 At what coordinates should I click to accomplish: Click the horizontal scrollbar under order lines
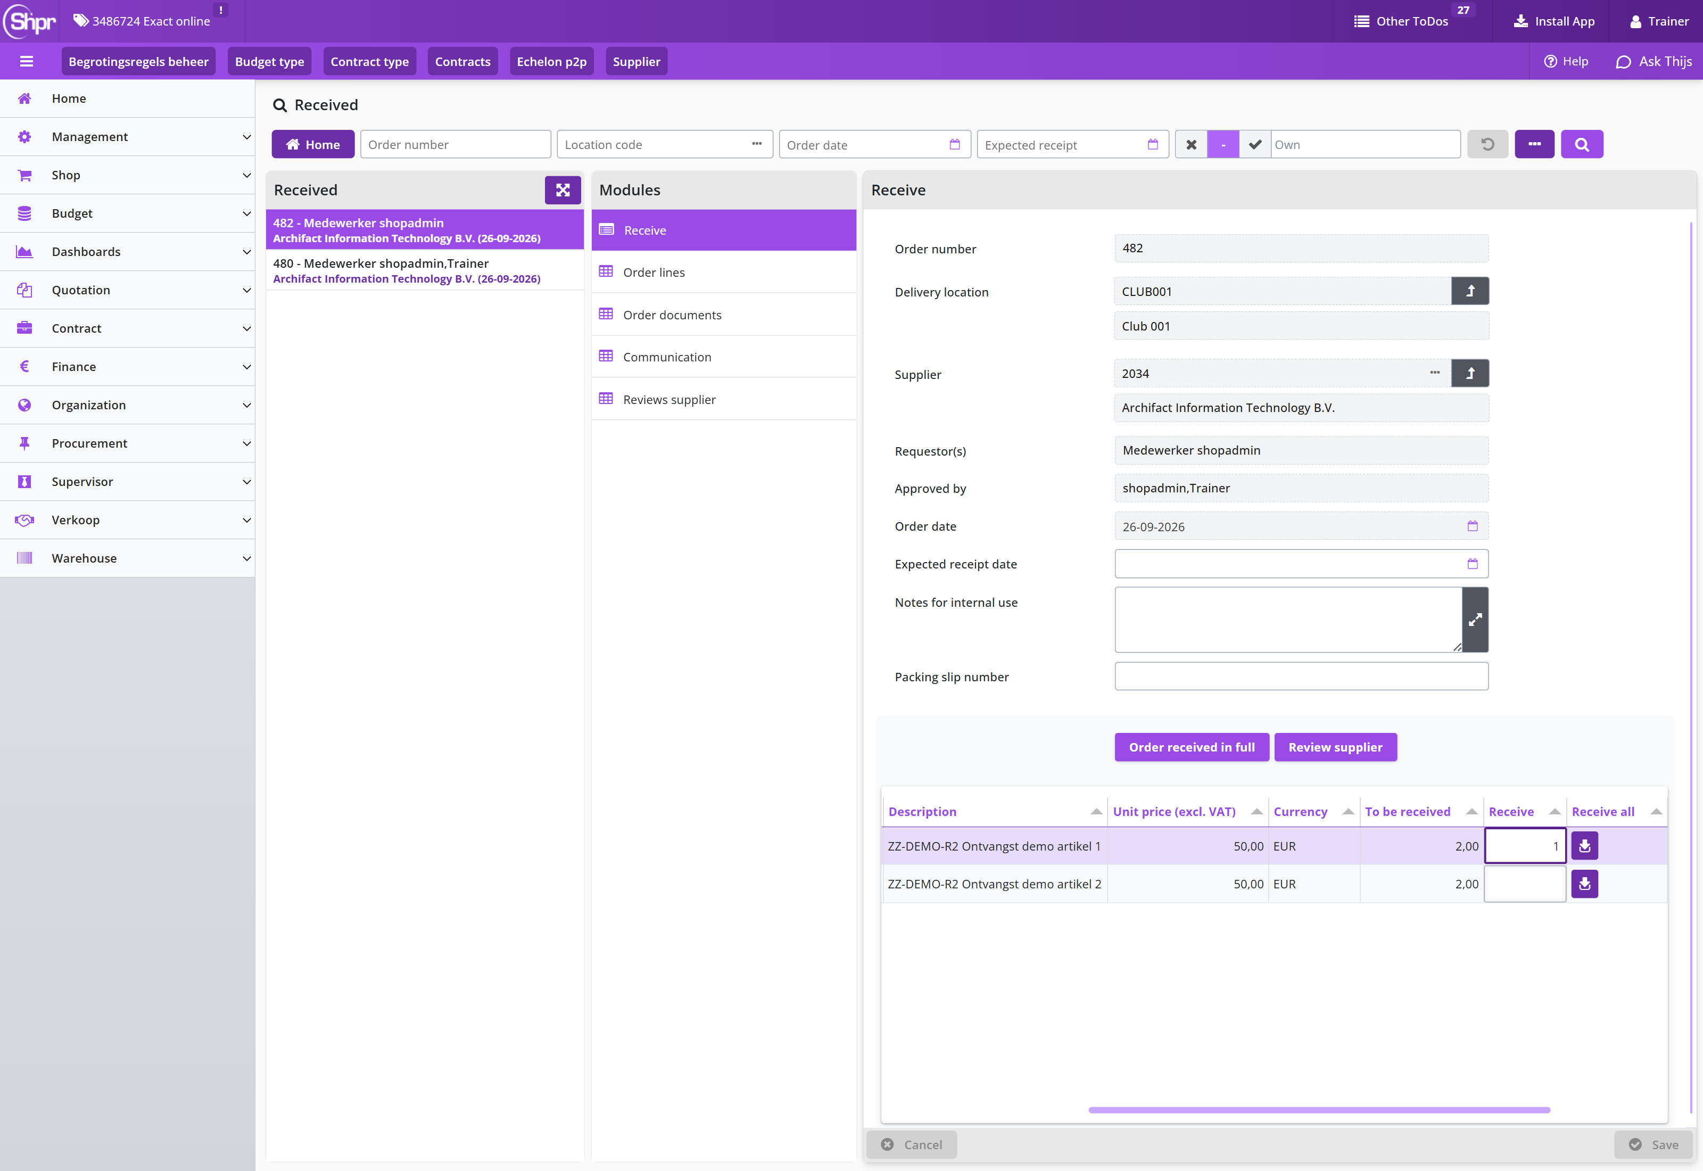[x=1319, y=1110]
